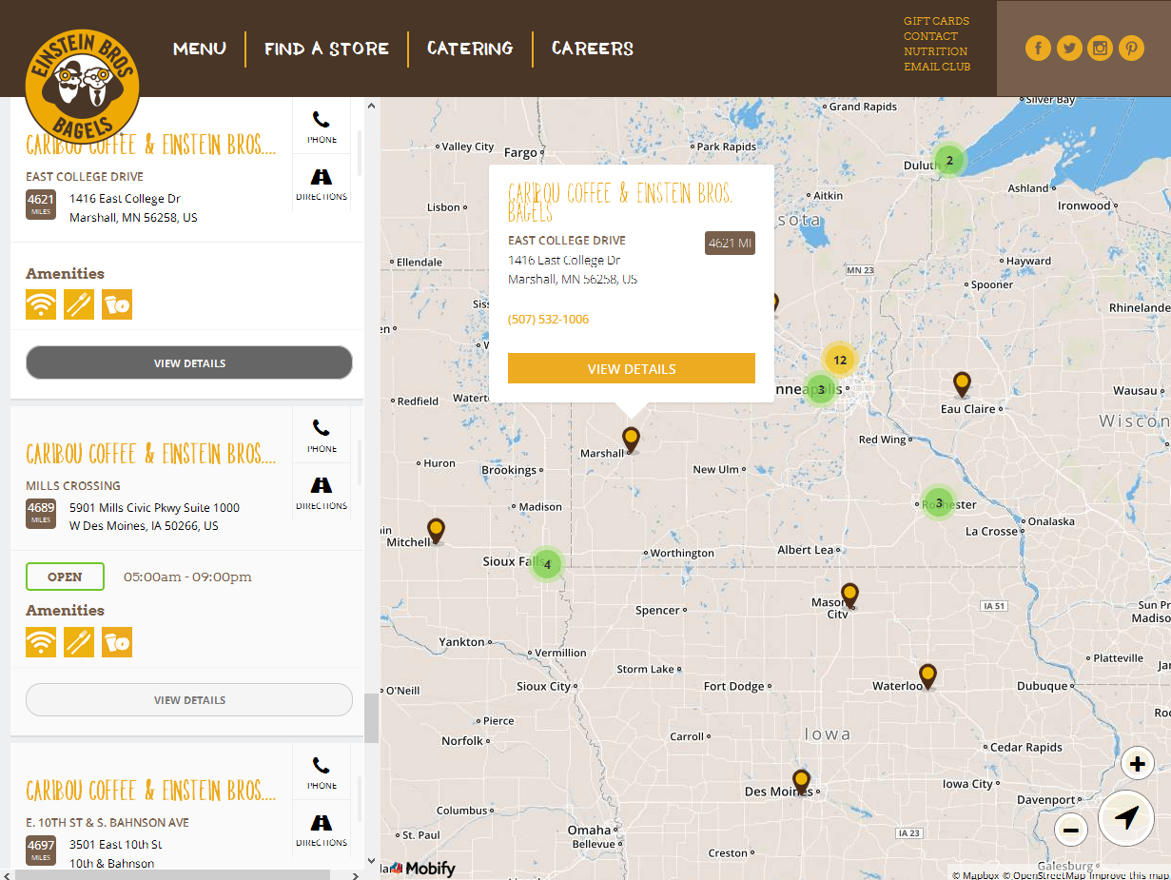Open the Careers navigation item

(593, 49)
